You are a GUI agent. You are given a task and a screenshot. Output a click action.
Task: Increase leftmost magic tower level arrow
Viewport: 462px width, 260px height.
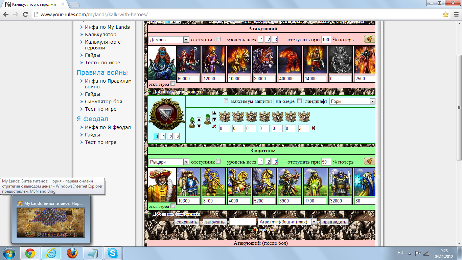pyautogui.click(x=199, y=120)
